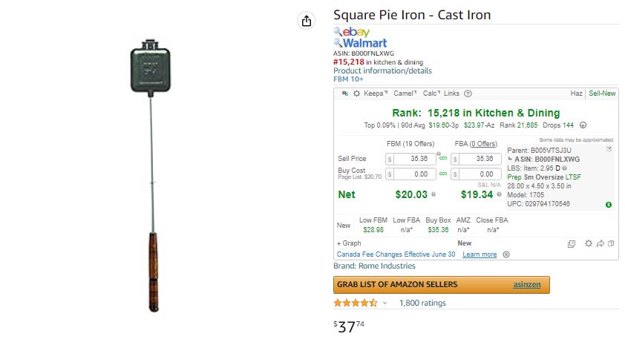Click the plus circle after Drops 144
The width and height of the screenshot is (625, 342).
click(583, 125)
